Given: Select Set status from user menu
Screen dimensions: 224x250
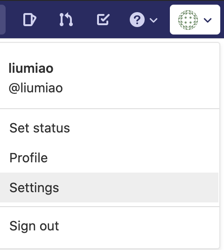Looking at the screenshot, I should (x=40, y=128).
